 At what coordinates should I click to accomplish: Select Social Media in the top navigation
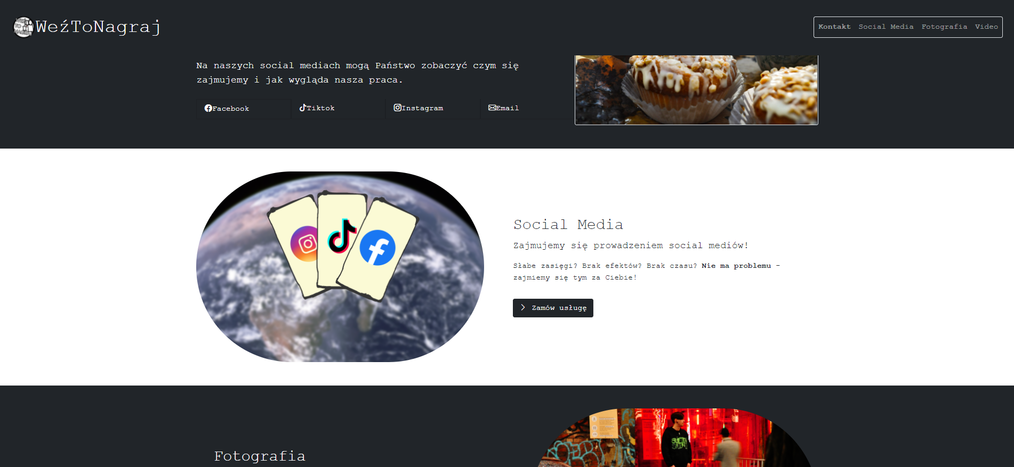886,27
